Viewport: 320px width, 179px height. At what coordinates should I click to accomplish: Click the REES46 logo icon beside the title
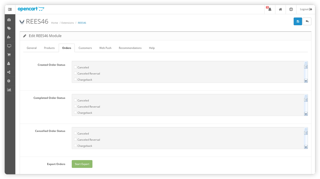[22, 22]
